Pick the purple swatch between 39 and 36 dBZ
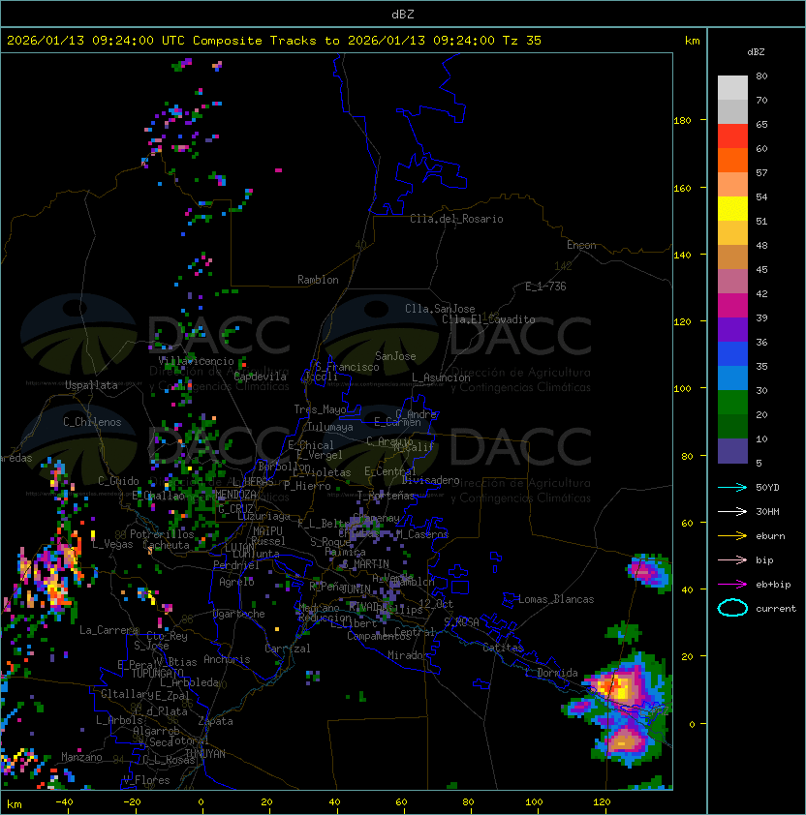Screen dimensions: 806x815 732,329
